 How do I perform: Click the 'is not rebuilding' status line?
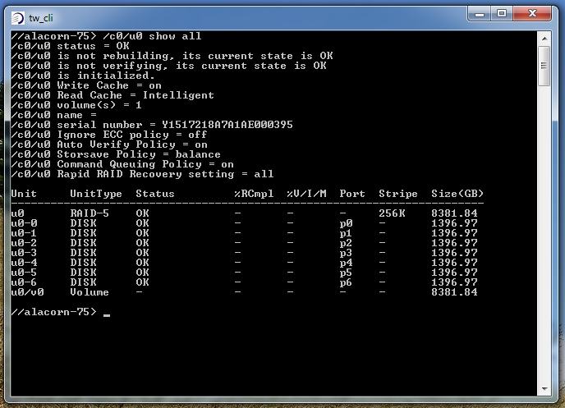pyautogui.click(x=172, y=56)
